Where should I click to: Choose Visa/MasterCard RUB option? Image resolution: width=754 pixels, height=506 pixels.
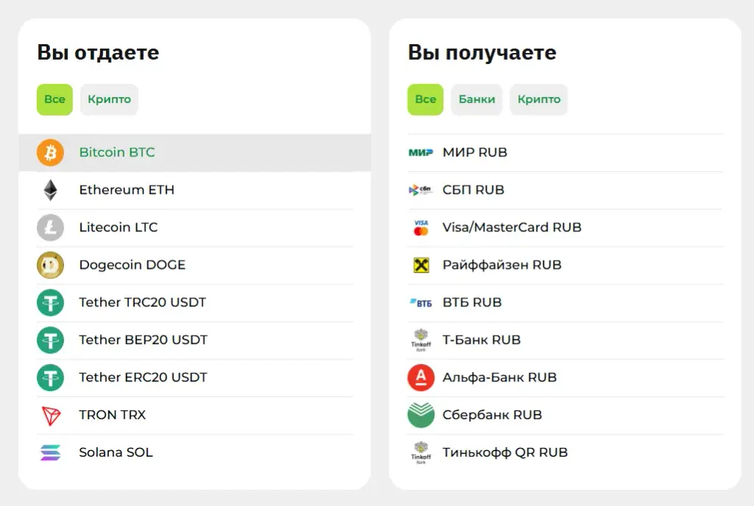pos(565,228)
